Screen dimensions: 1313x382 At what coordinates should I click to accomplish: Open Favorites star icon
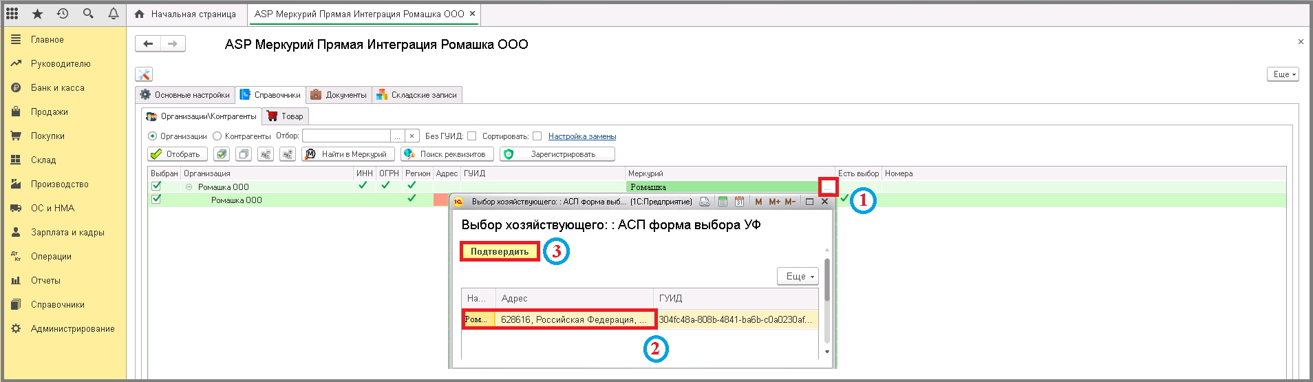(x=37, y=13)
